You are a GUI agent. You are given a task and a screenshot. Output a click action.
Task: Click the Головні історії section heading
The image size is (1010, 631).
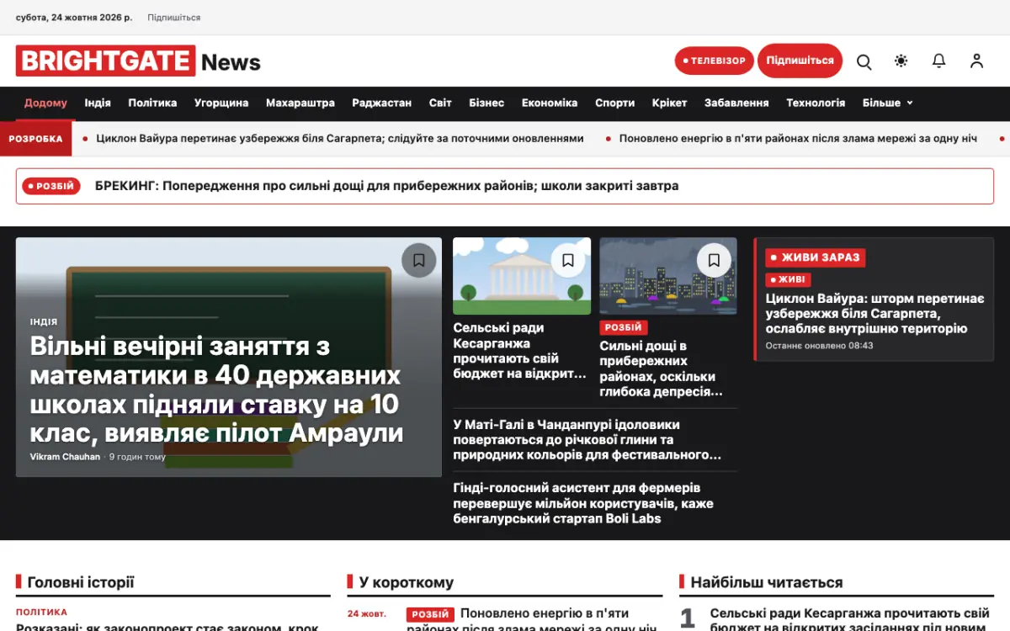coord(81,582)
